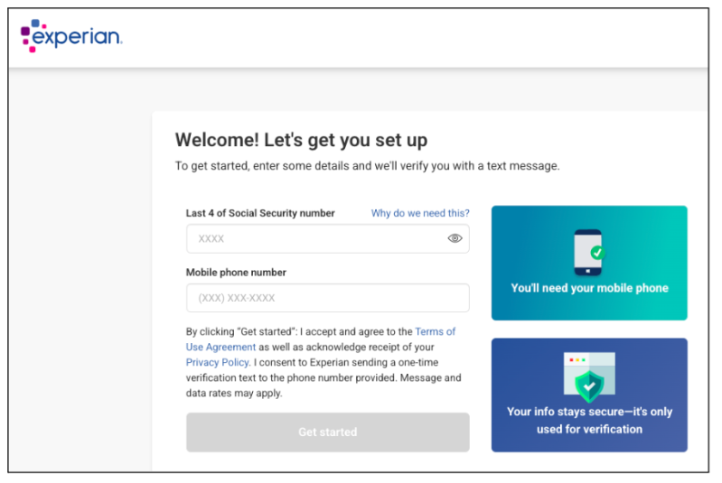This screenshot has width=722, height=483.
Task: Open the Privacy Policy link
Action: pyautogui.click(x=218, y=363)
